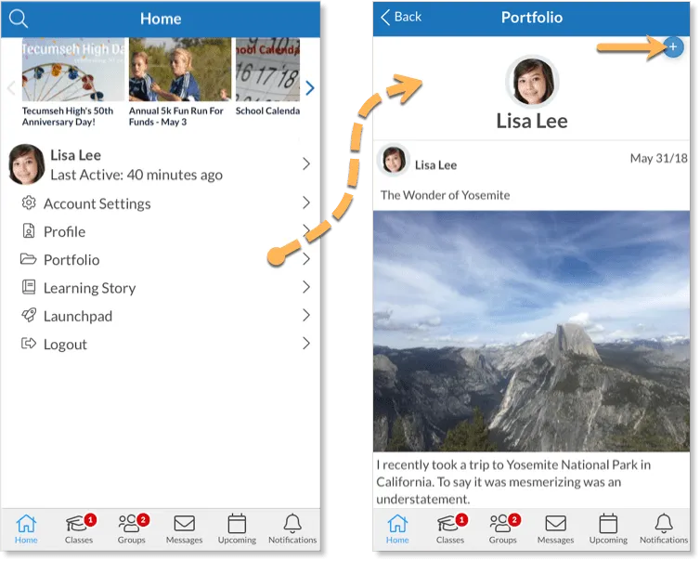Open Messages envelope icon in right phone
Viewport: 700px width, 561px height.
tap(555, 524)
